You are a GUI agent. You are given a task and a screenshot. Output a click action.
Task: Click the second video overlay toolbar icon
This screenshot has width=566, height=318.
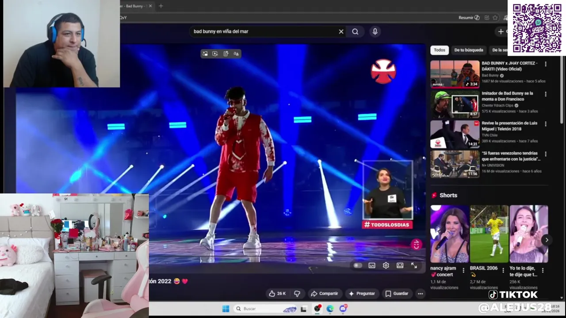[215, 53]
